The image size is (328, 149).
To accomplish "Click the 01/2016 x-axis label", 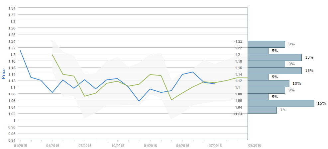I will [150, 145].
